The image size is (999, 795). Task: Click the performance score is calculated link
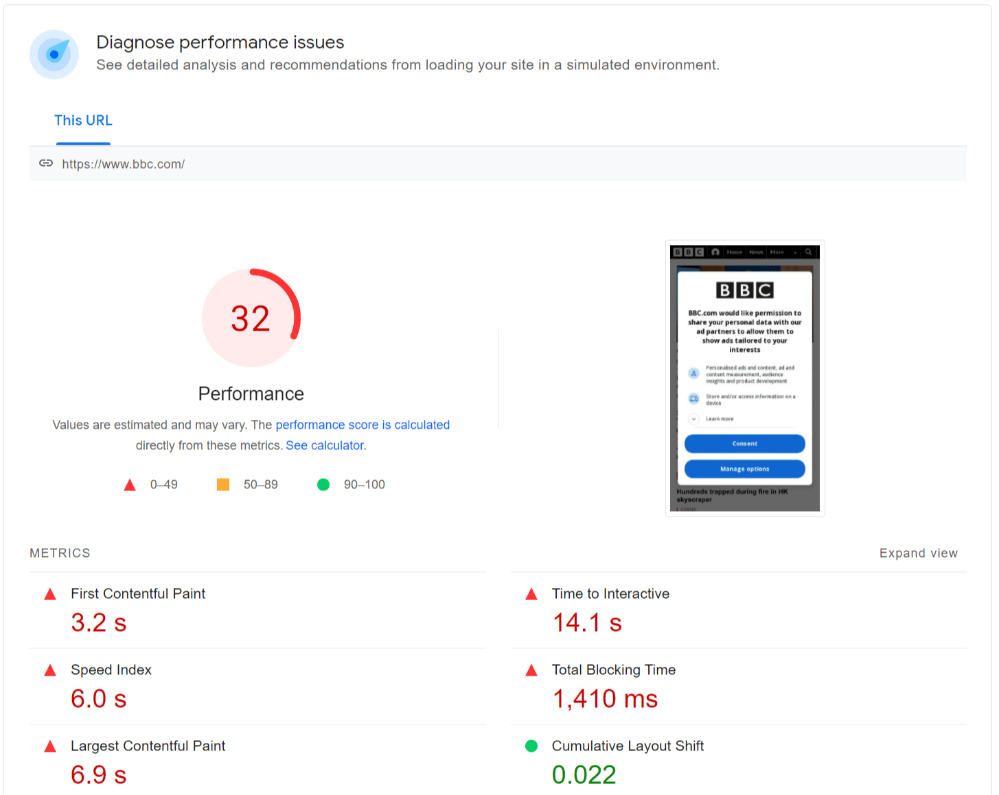(362, 425)
